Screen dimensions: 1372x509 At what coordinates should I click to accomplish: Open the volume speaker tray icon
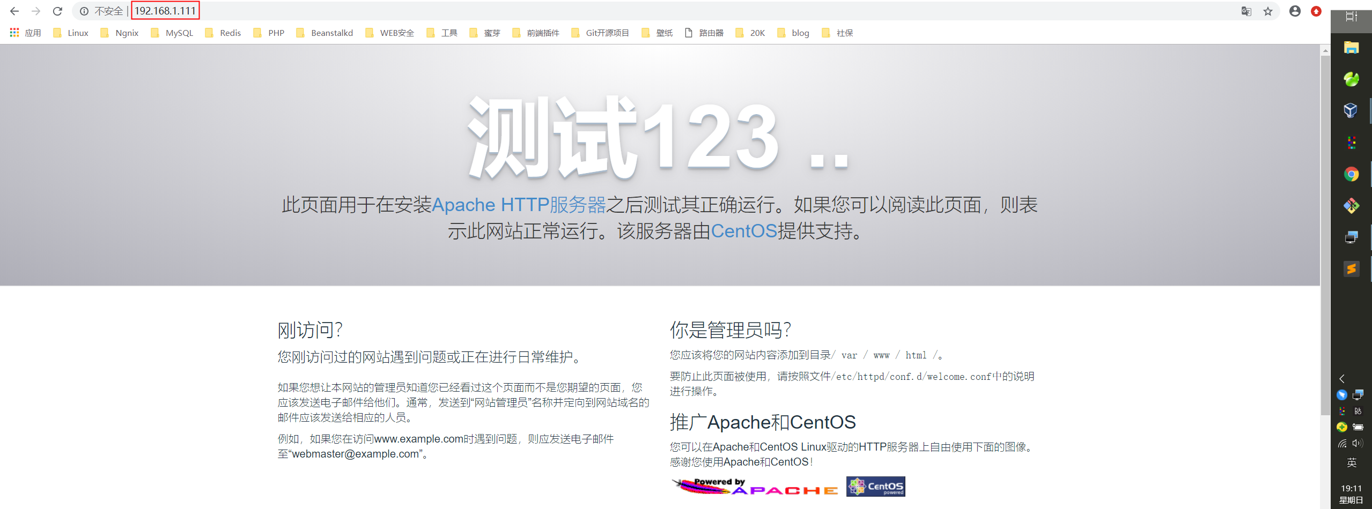(x=1358, y=443)
